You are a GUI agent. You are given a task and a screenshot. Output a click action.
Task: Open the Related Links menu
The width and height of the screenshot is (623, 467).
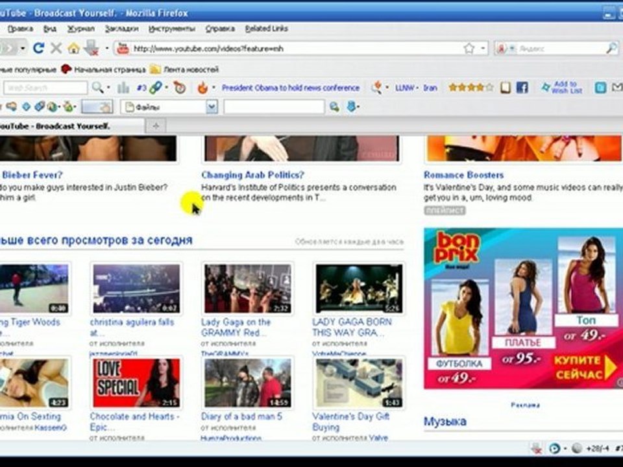(x=267, y=29)
